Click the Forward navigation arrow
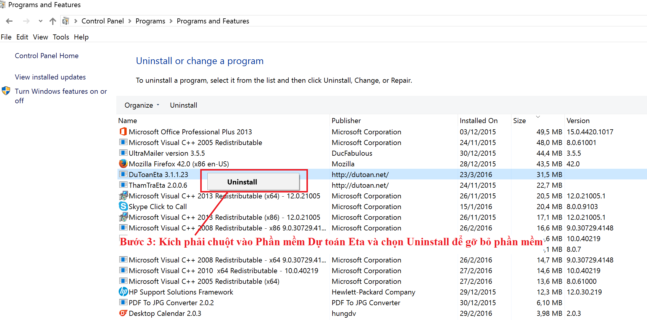647x320 pixels. pos(26,21)
